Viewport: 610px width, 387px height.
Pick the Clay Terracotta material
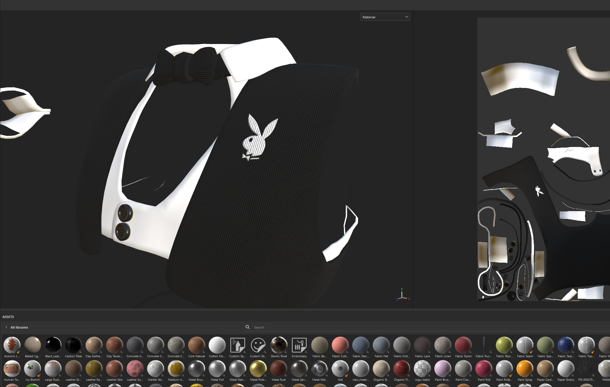coord(114,345)
